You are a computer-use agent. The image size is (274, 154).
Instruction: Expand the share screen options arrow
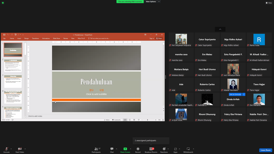click(131, 149)
